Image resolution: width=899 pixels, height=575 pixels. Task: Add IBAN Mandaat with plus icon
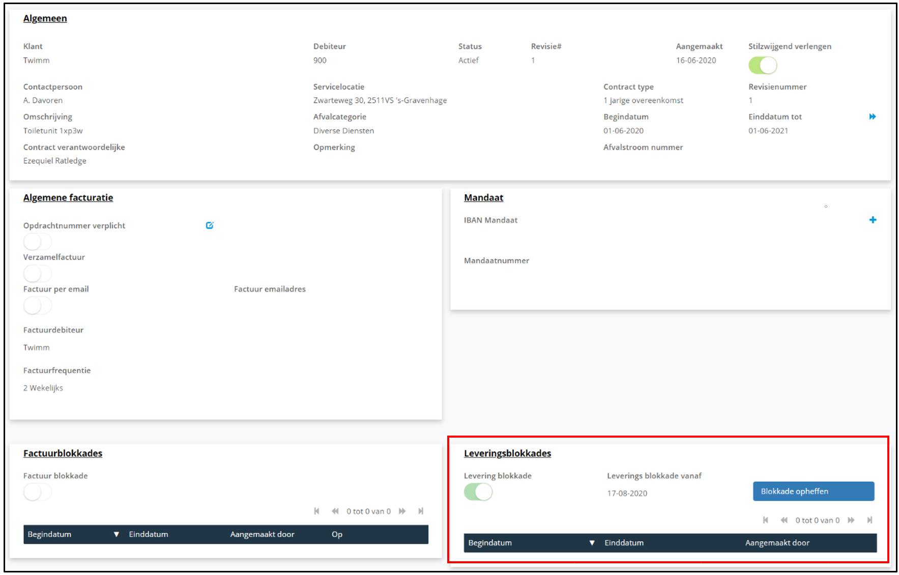873,220
